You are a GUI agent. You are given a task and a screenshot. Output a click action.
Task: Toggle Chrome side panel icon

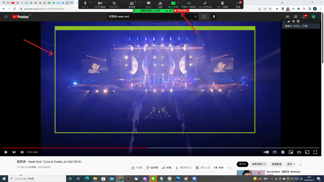310,9
